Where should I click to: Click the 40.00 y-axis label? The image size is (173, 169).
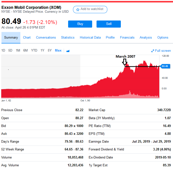pos(165,78)
